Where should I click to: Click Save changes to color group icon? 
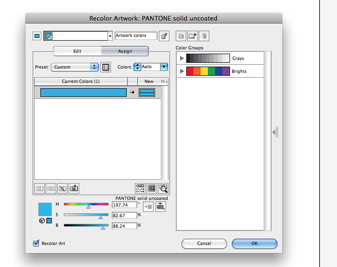pos(181,36)
